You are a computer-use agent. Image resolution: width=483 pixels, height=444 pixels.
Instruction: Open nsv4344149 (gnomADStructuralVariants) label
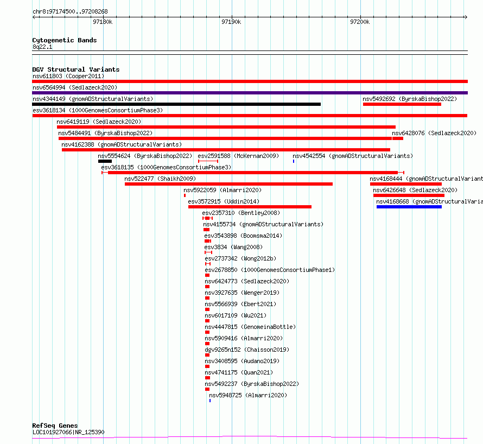pyautogui.click(x=93, y=99)
